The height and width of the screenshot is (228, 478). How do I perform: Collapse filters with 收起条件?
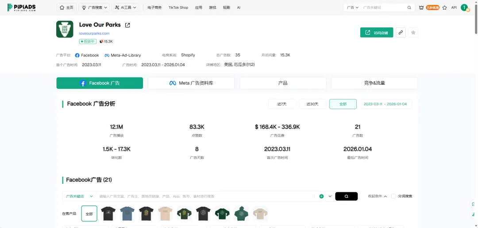(x=378, y=196)
